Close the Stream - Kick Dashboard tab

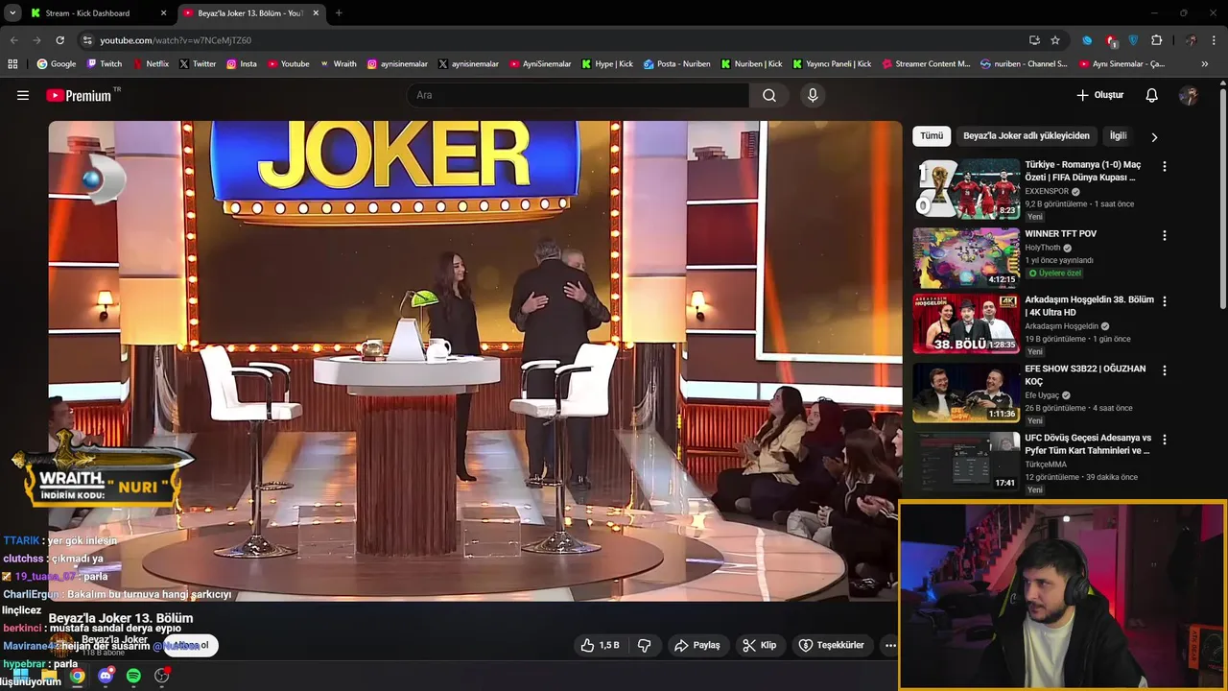pyautogui.click(x=163, y=13)
